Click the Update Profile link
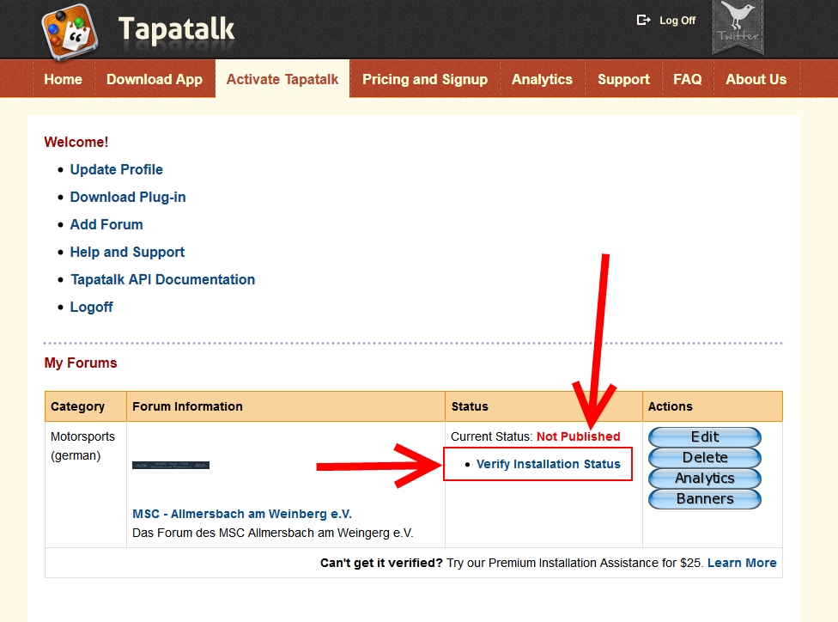This screenshot has height=622, width=838. (x=117, y=169)
